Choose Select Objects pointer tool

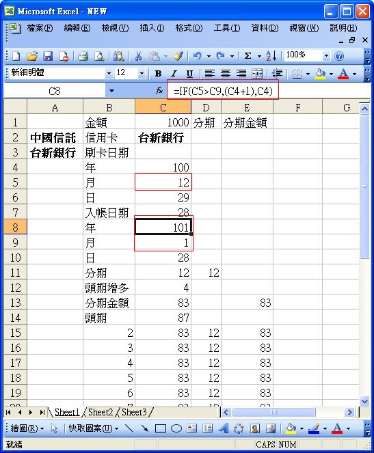(54, 428)
